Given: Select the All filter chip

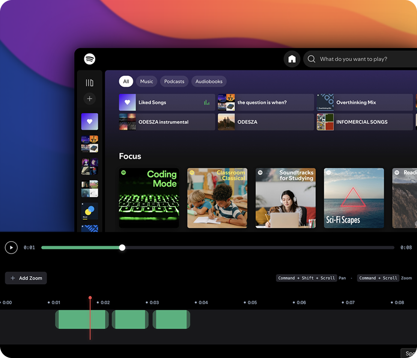Looking at the screenshot, I should pyautogui.click(x=126, y=82).
